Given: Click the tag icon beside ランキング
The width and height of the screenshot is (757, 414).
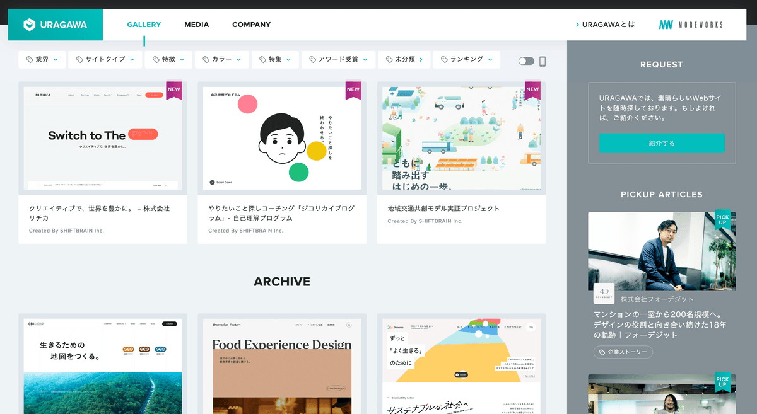Looking at the screenshot, I should coord(444,60).
